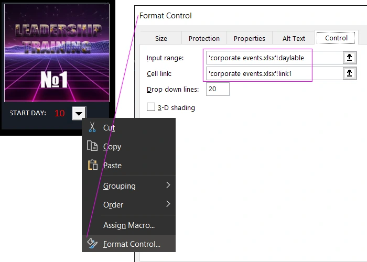Viewport: 367px width, 262px height.
Task: Click the Paste clipboard icon
Action: [x=92, y=165]
